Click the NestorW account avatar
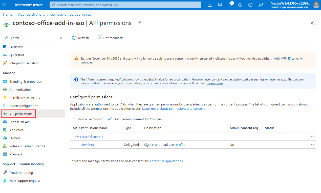321x193 pixels. pyautogui.click(x=316, y=5)
